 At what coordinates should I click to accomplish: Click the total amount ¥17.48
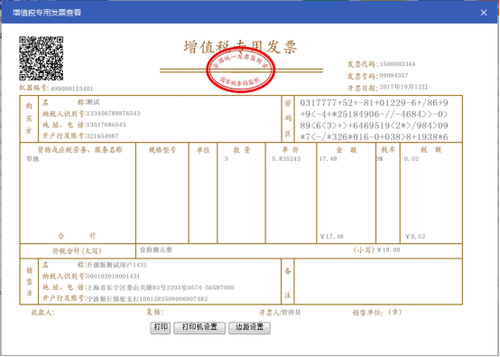coord(331,237)
